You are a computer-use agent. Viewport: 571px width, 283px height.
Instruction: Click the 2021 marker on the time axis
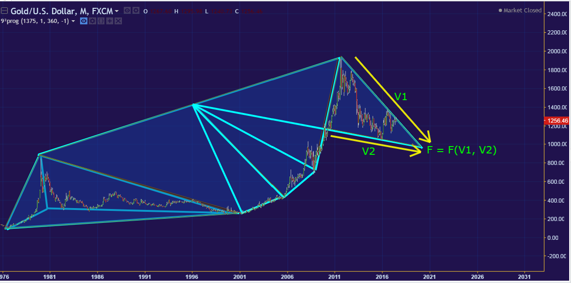point(430,277)
